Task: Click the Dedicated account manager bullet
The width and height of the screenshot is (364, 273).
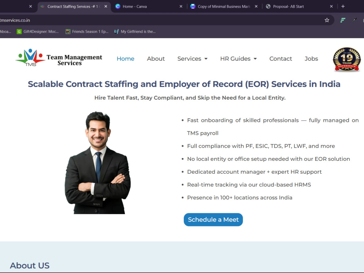Action: [254, 172]
